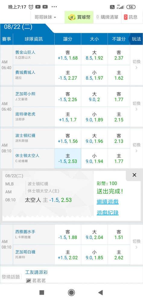The width and height of the screenshot is (143, 302).
Task: Open 訊息 with red badge
Action: tap(131, 17)
